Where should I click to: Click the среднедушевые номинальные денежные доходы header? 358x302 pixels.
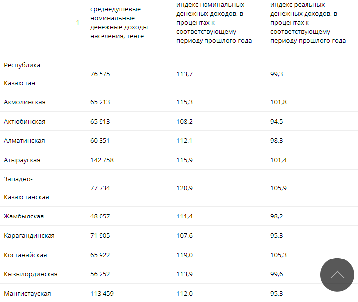tap(119, 23)
